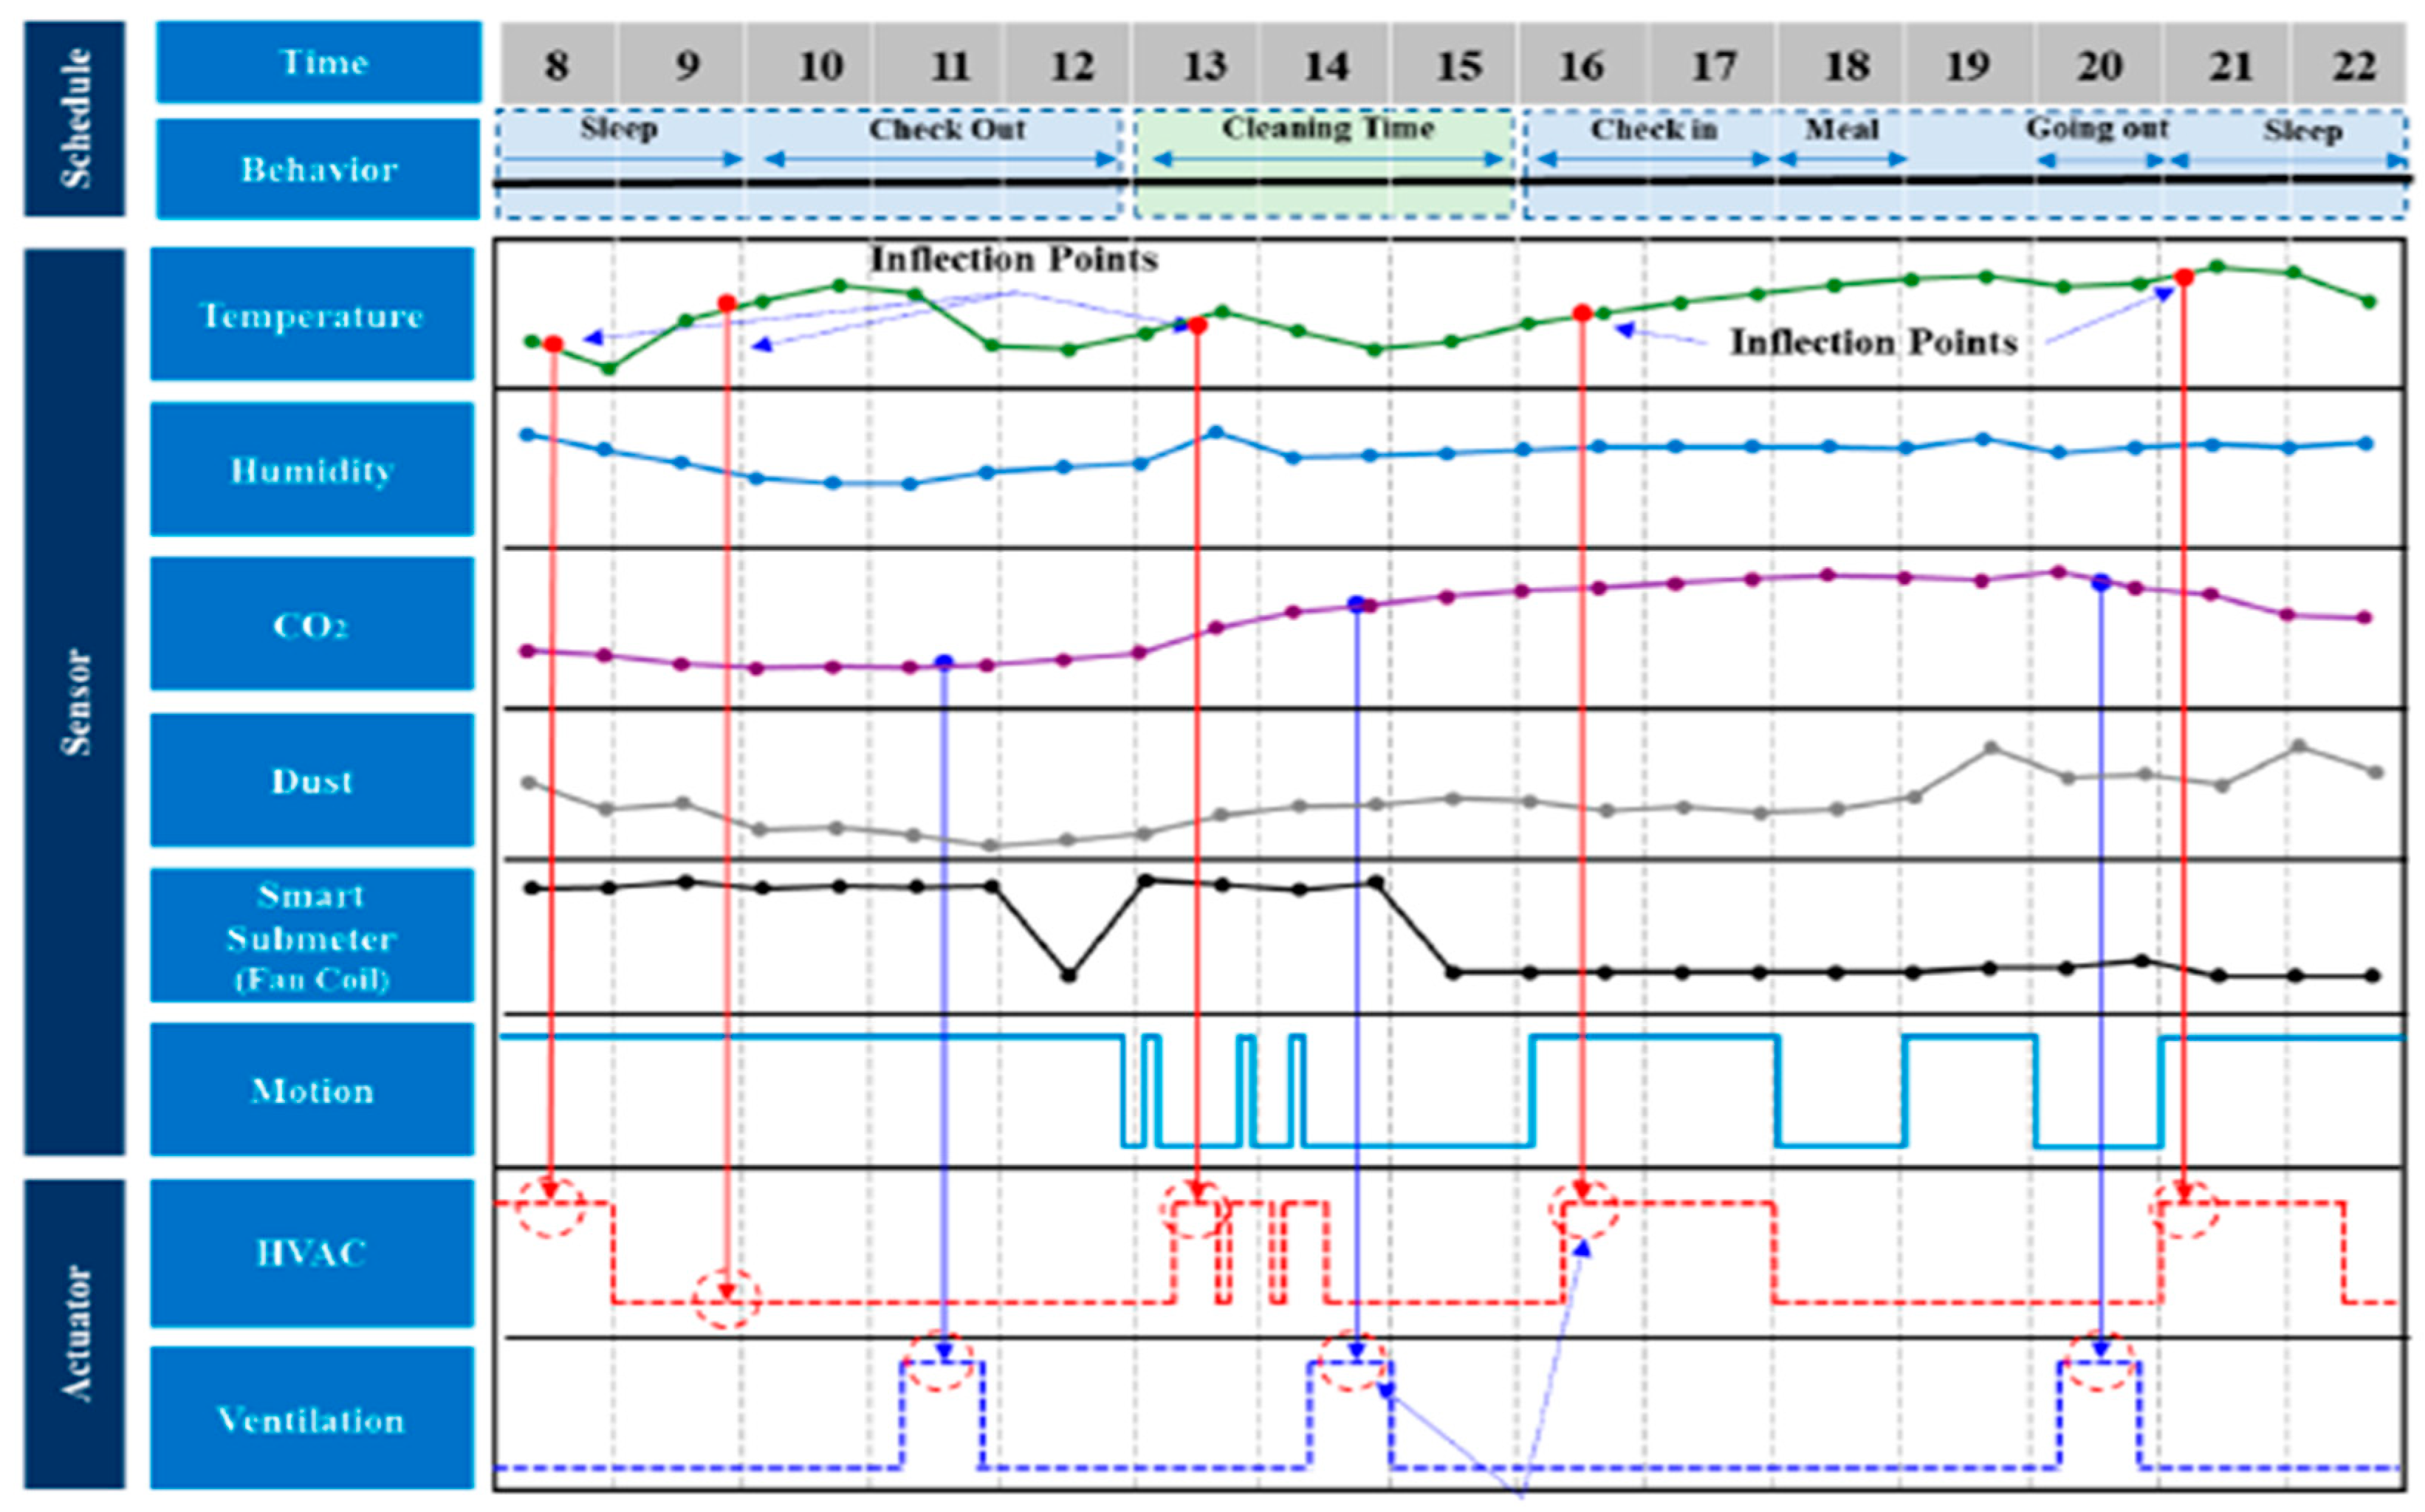
Task: Select the Ventilation actuator label
Action: [x=312, y=1418]
